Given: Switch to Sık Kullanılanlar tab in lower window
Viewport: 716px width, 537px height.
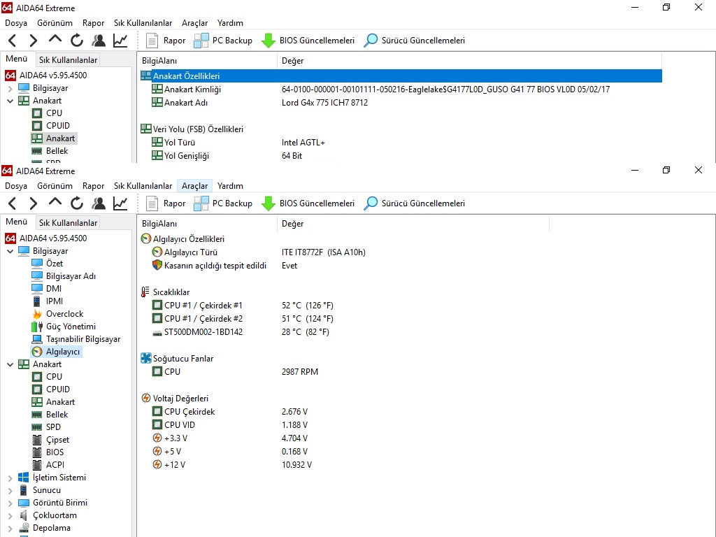Looking at the screenshot, I should 68,223.
